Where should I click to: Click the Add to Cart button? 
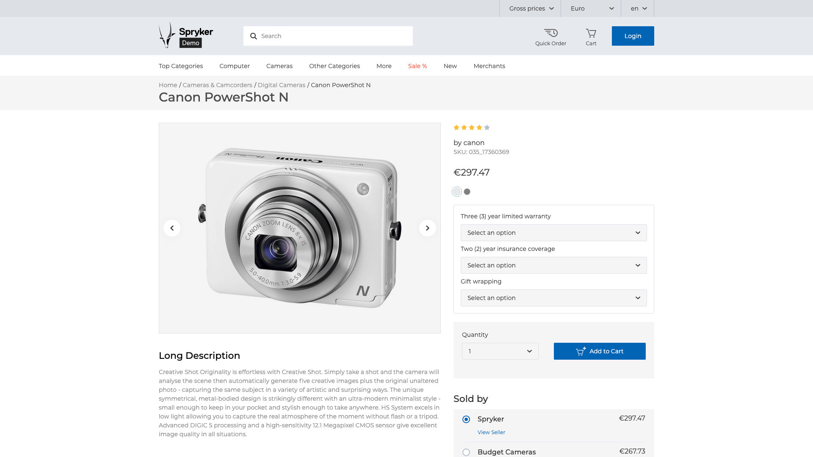600,351
